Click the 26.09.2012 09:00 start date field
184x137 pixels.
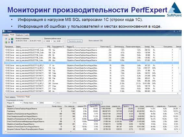(21, 41)
